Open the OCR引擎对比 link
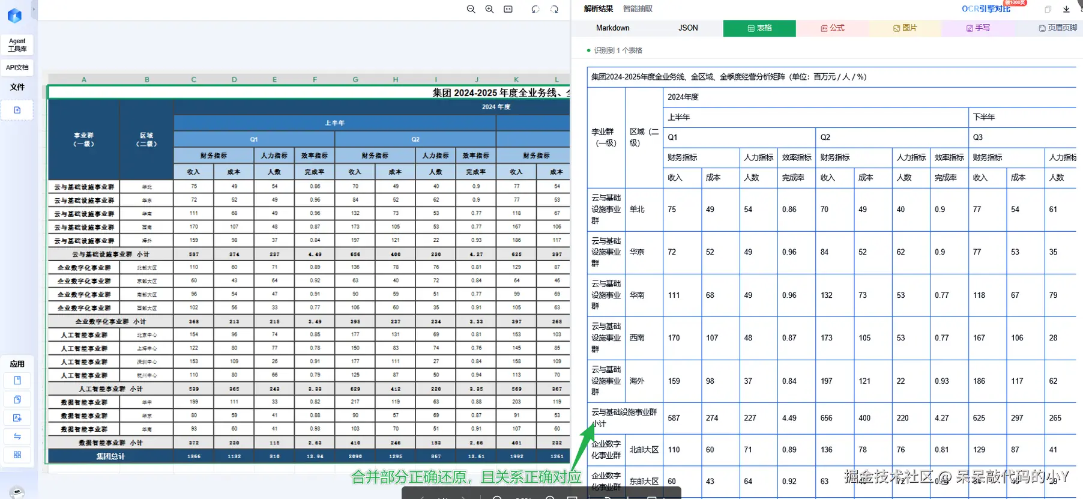This screenshot has height=499, width=1083. tap(986, 9)
